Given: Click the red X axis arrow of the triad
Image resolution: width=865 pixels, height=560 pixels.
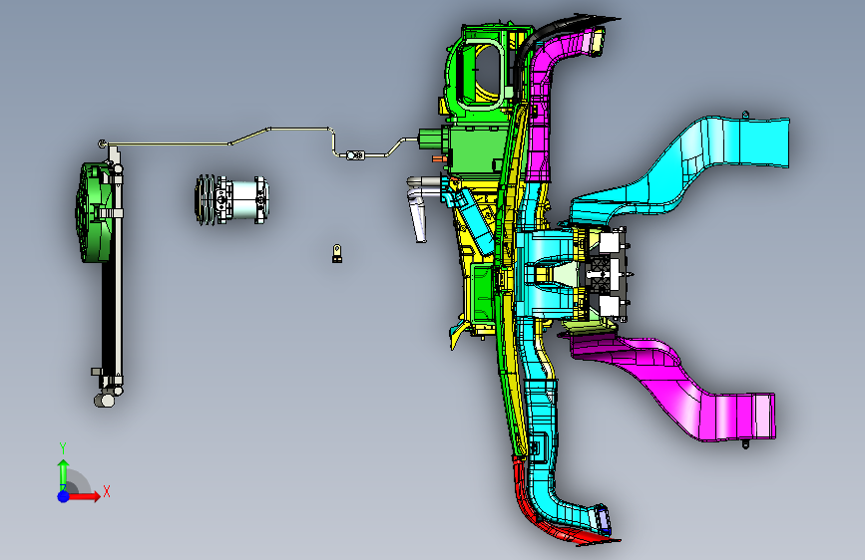Looking at the screenshot, I should [84, 496].
